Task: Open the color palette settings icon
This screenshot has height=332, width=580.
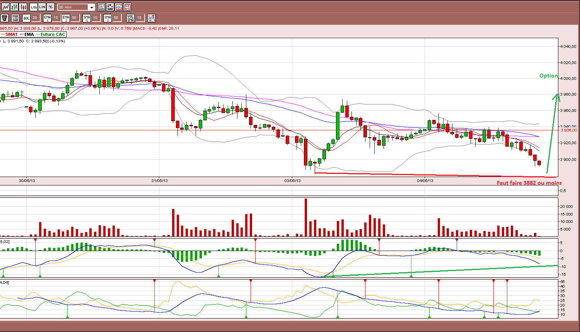Action: [x=110, y=7]
